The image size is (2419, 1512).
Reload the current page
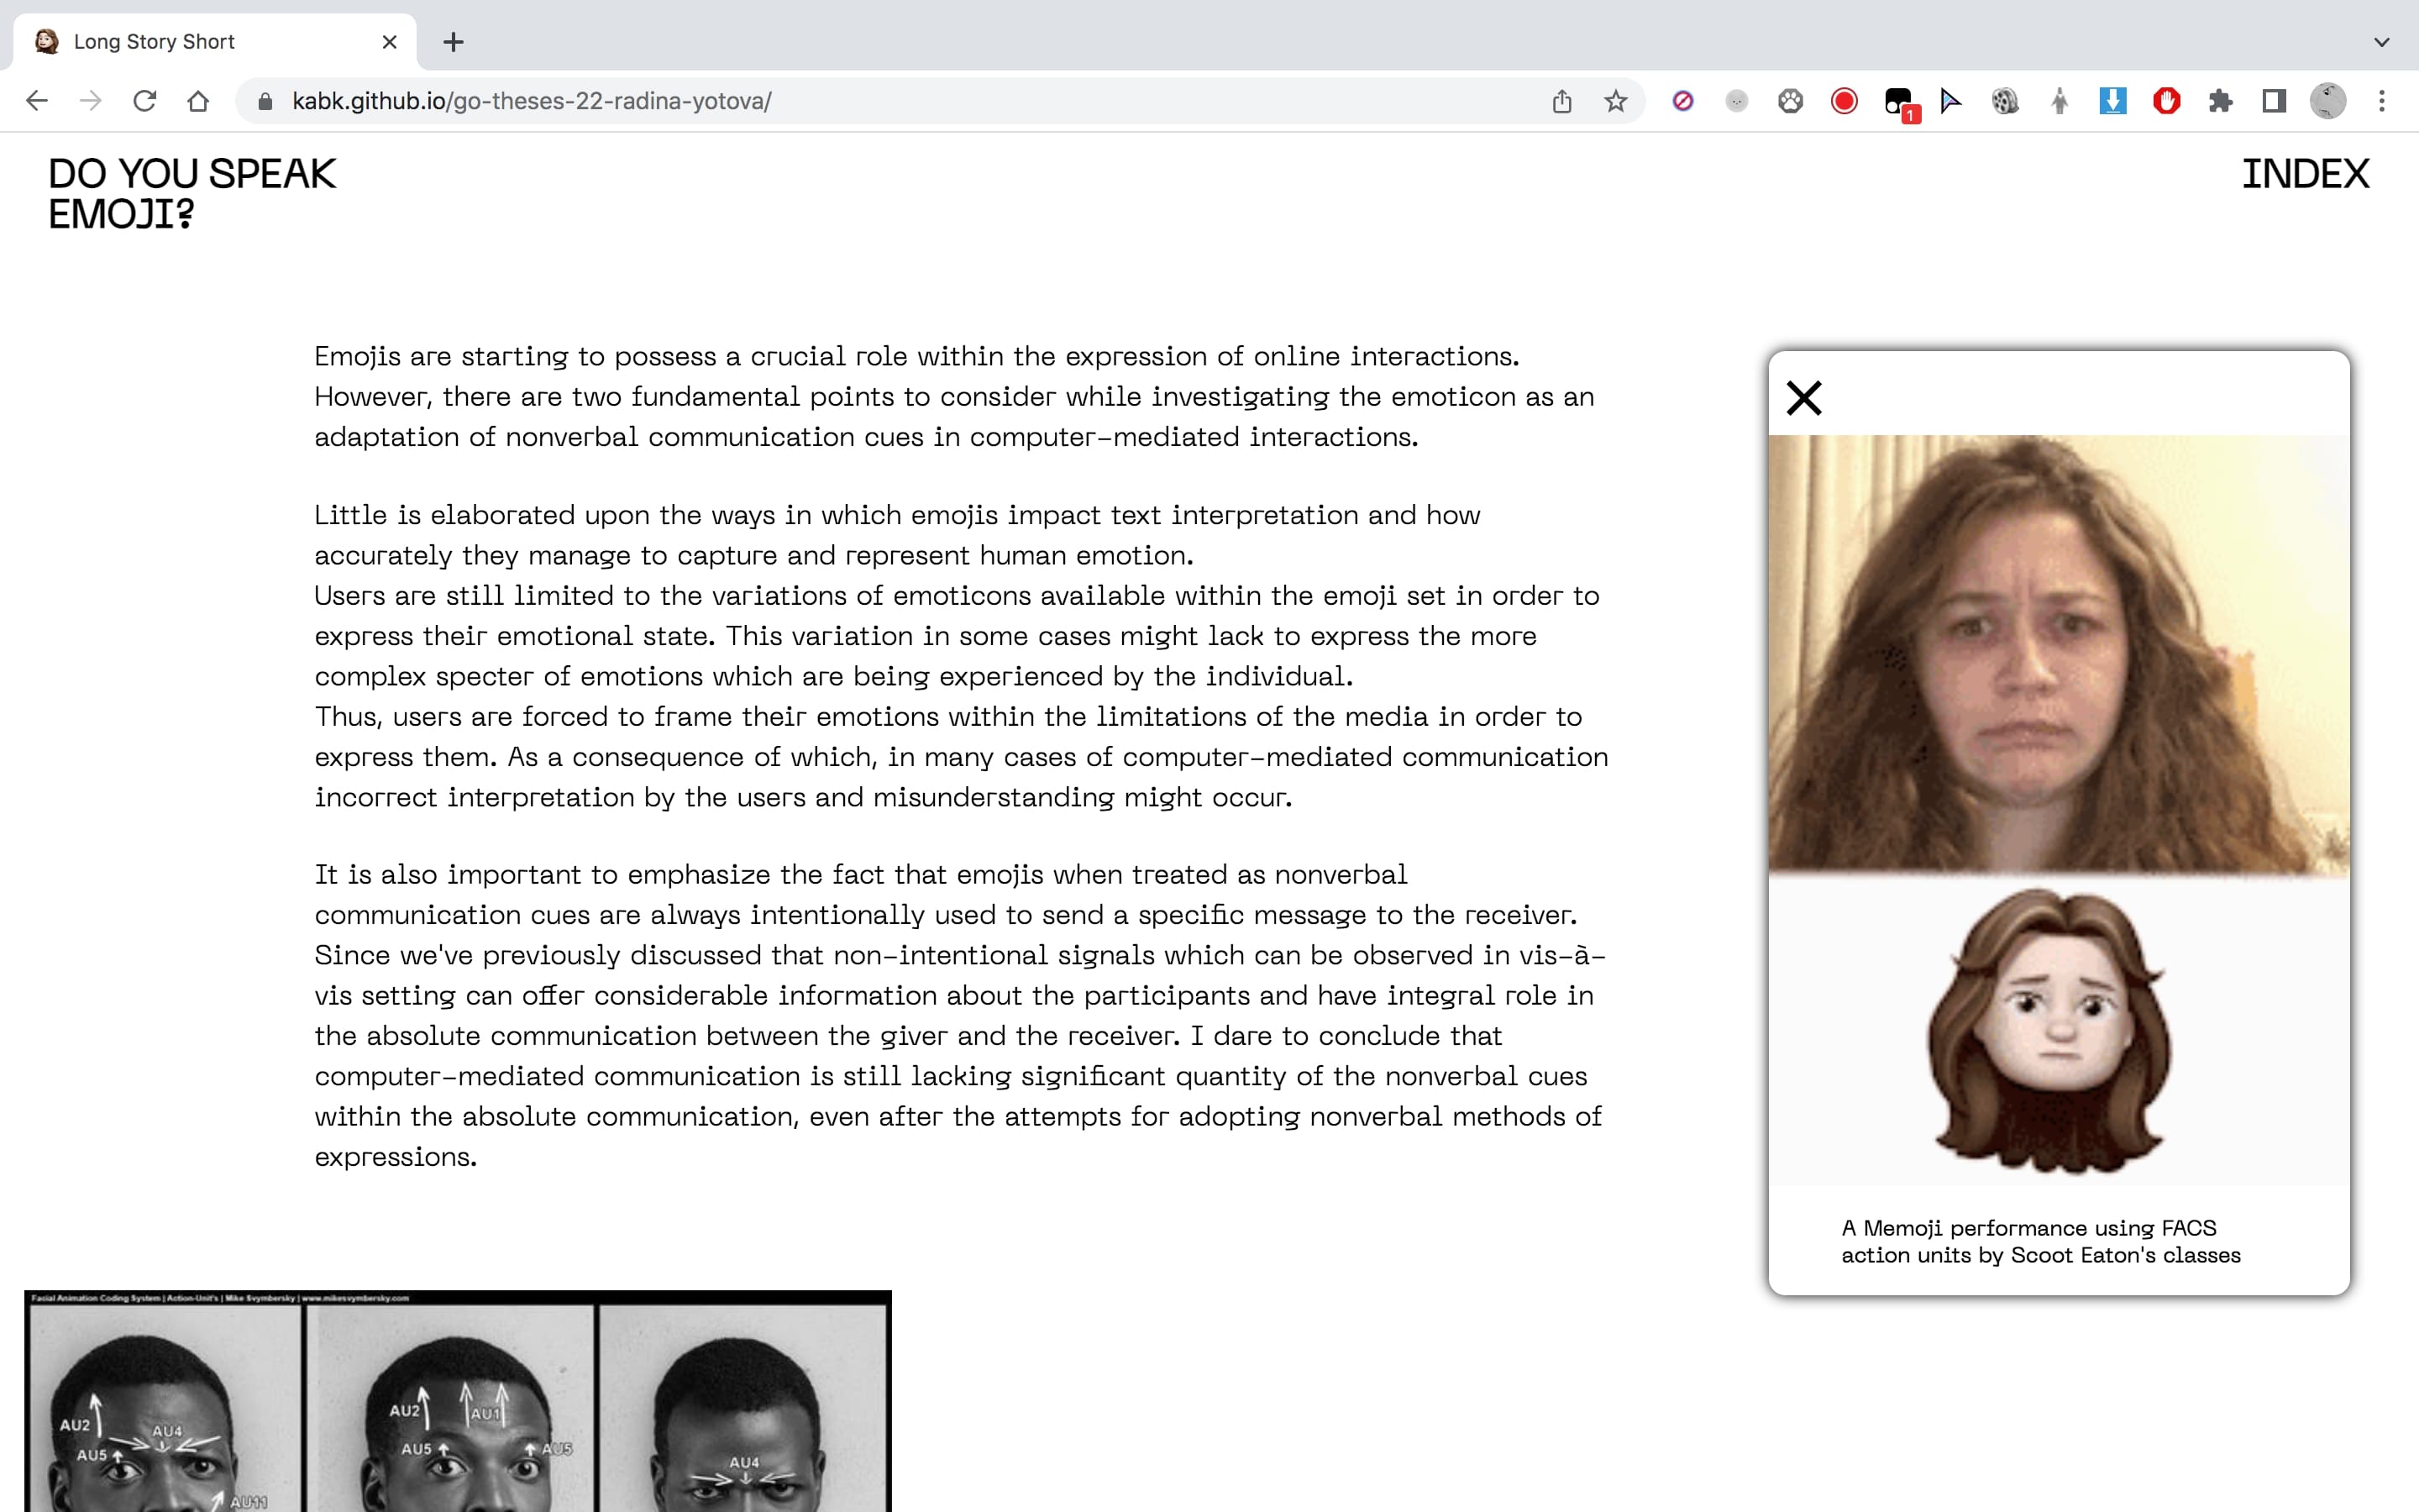(145, 101)
